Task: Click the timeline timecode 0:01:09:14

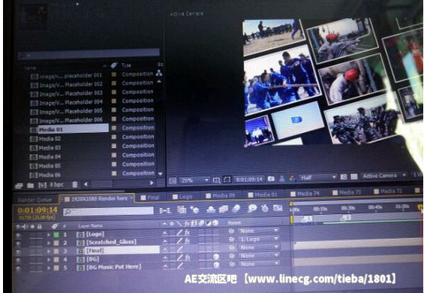Action: [38, 210]
